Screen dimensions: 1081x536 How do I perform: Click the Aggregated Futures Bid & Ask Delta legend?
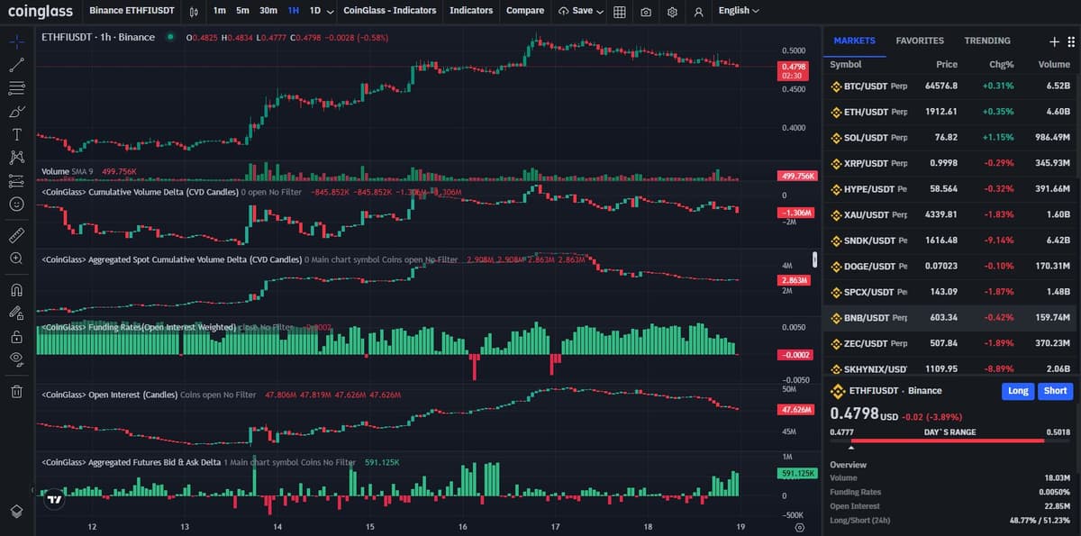point(198,462)
